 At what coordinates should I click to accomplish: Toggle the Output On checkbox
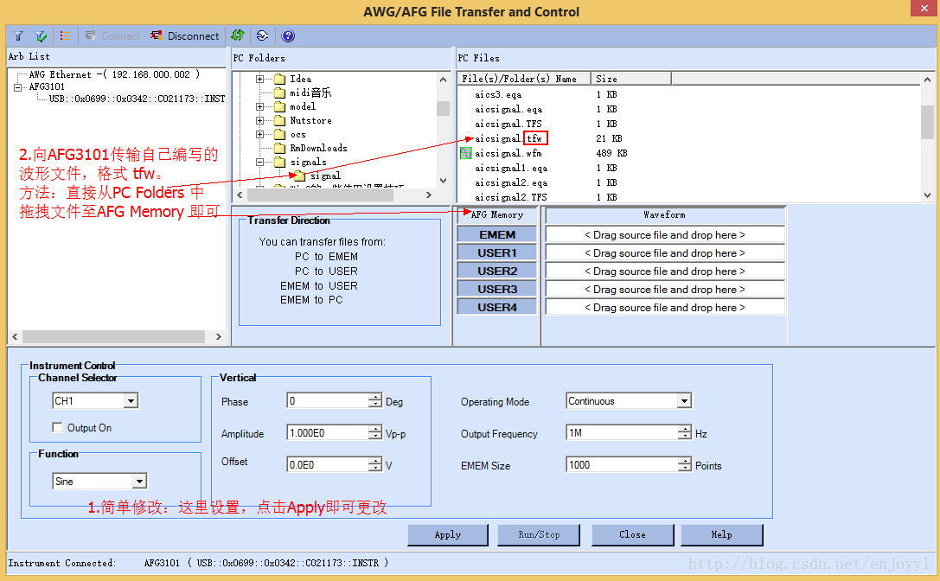click(x=58, y=427)
